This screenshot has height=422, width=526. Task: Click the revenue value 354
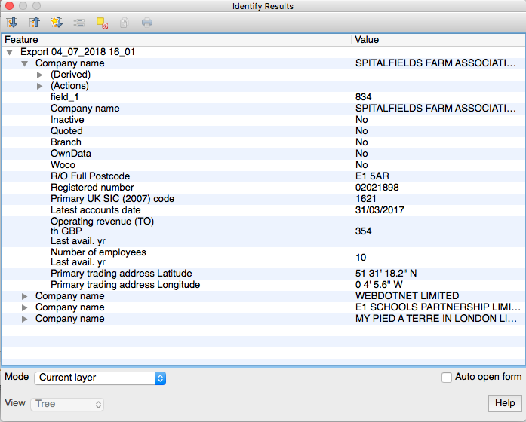coord(363,231)
